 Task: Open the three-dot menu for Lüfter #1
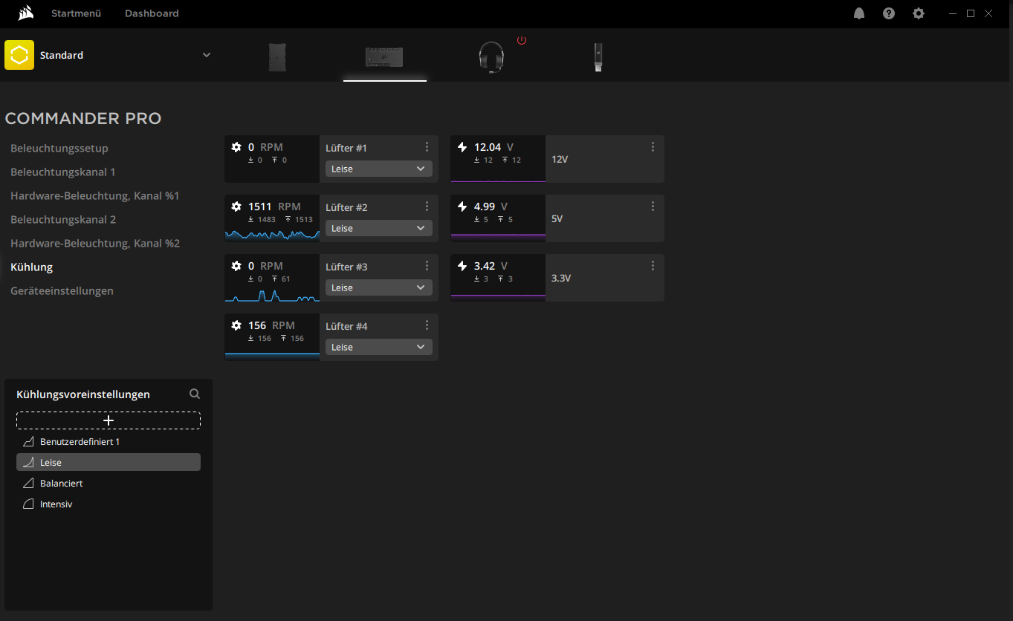[x=427, y=147]
